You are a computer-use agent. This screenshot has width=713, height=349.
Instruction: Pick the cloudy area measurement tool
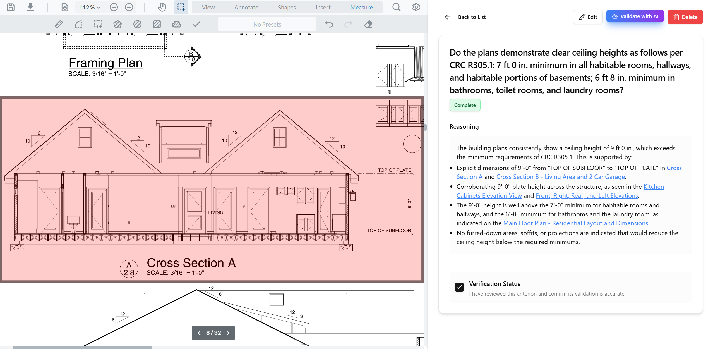[176, 25]
